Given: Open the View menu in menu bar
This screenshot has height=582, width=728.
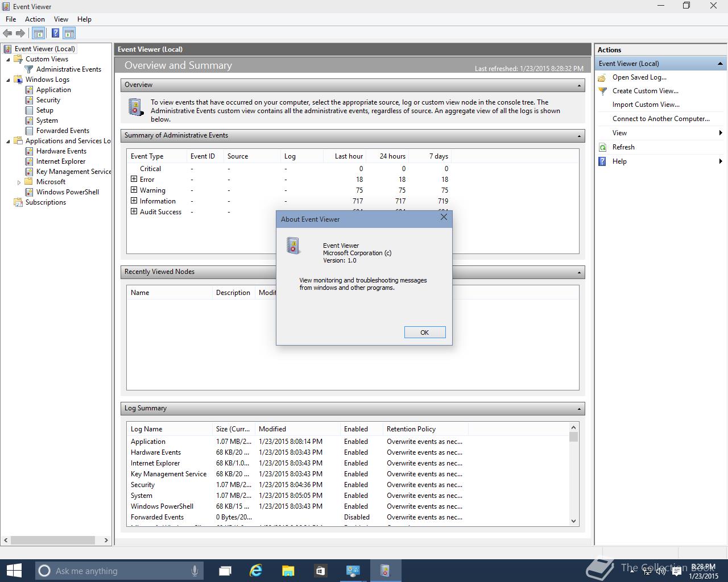Looking at the screenshot, I should click(x=61, y=19).
